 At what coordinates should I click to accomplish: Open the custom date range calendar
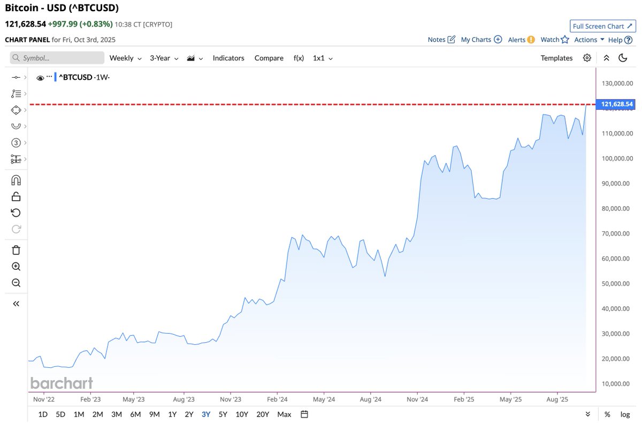point(304,414)
